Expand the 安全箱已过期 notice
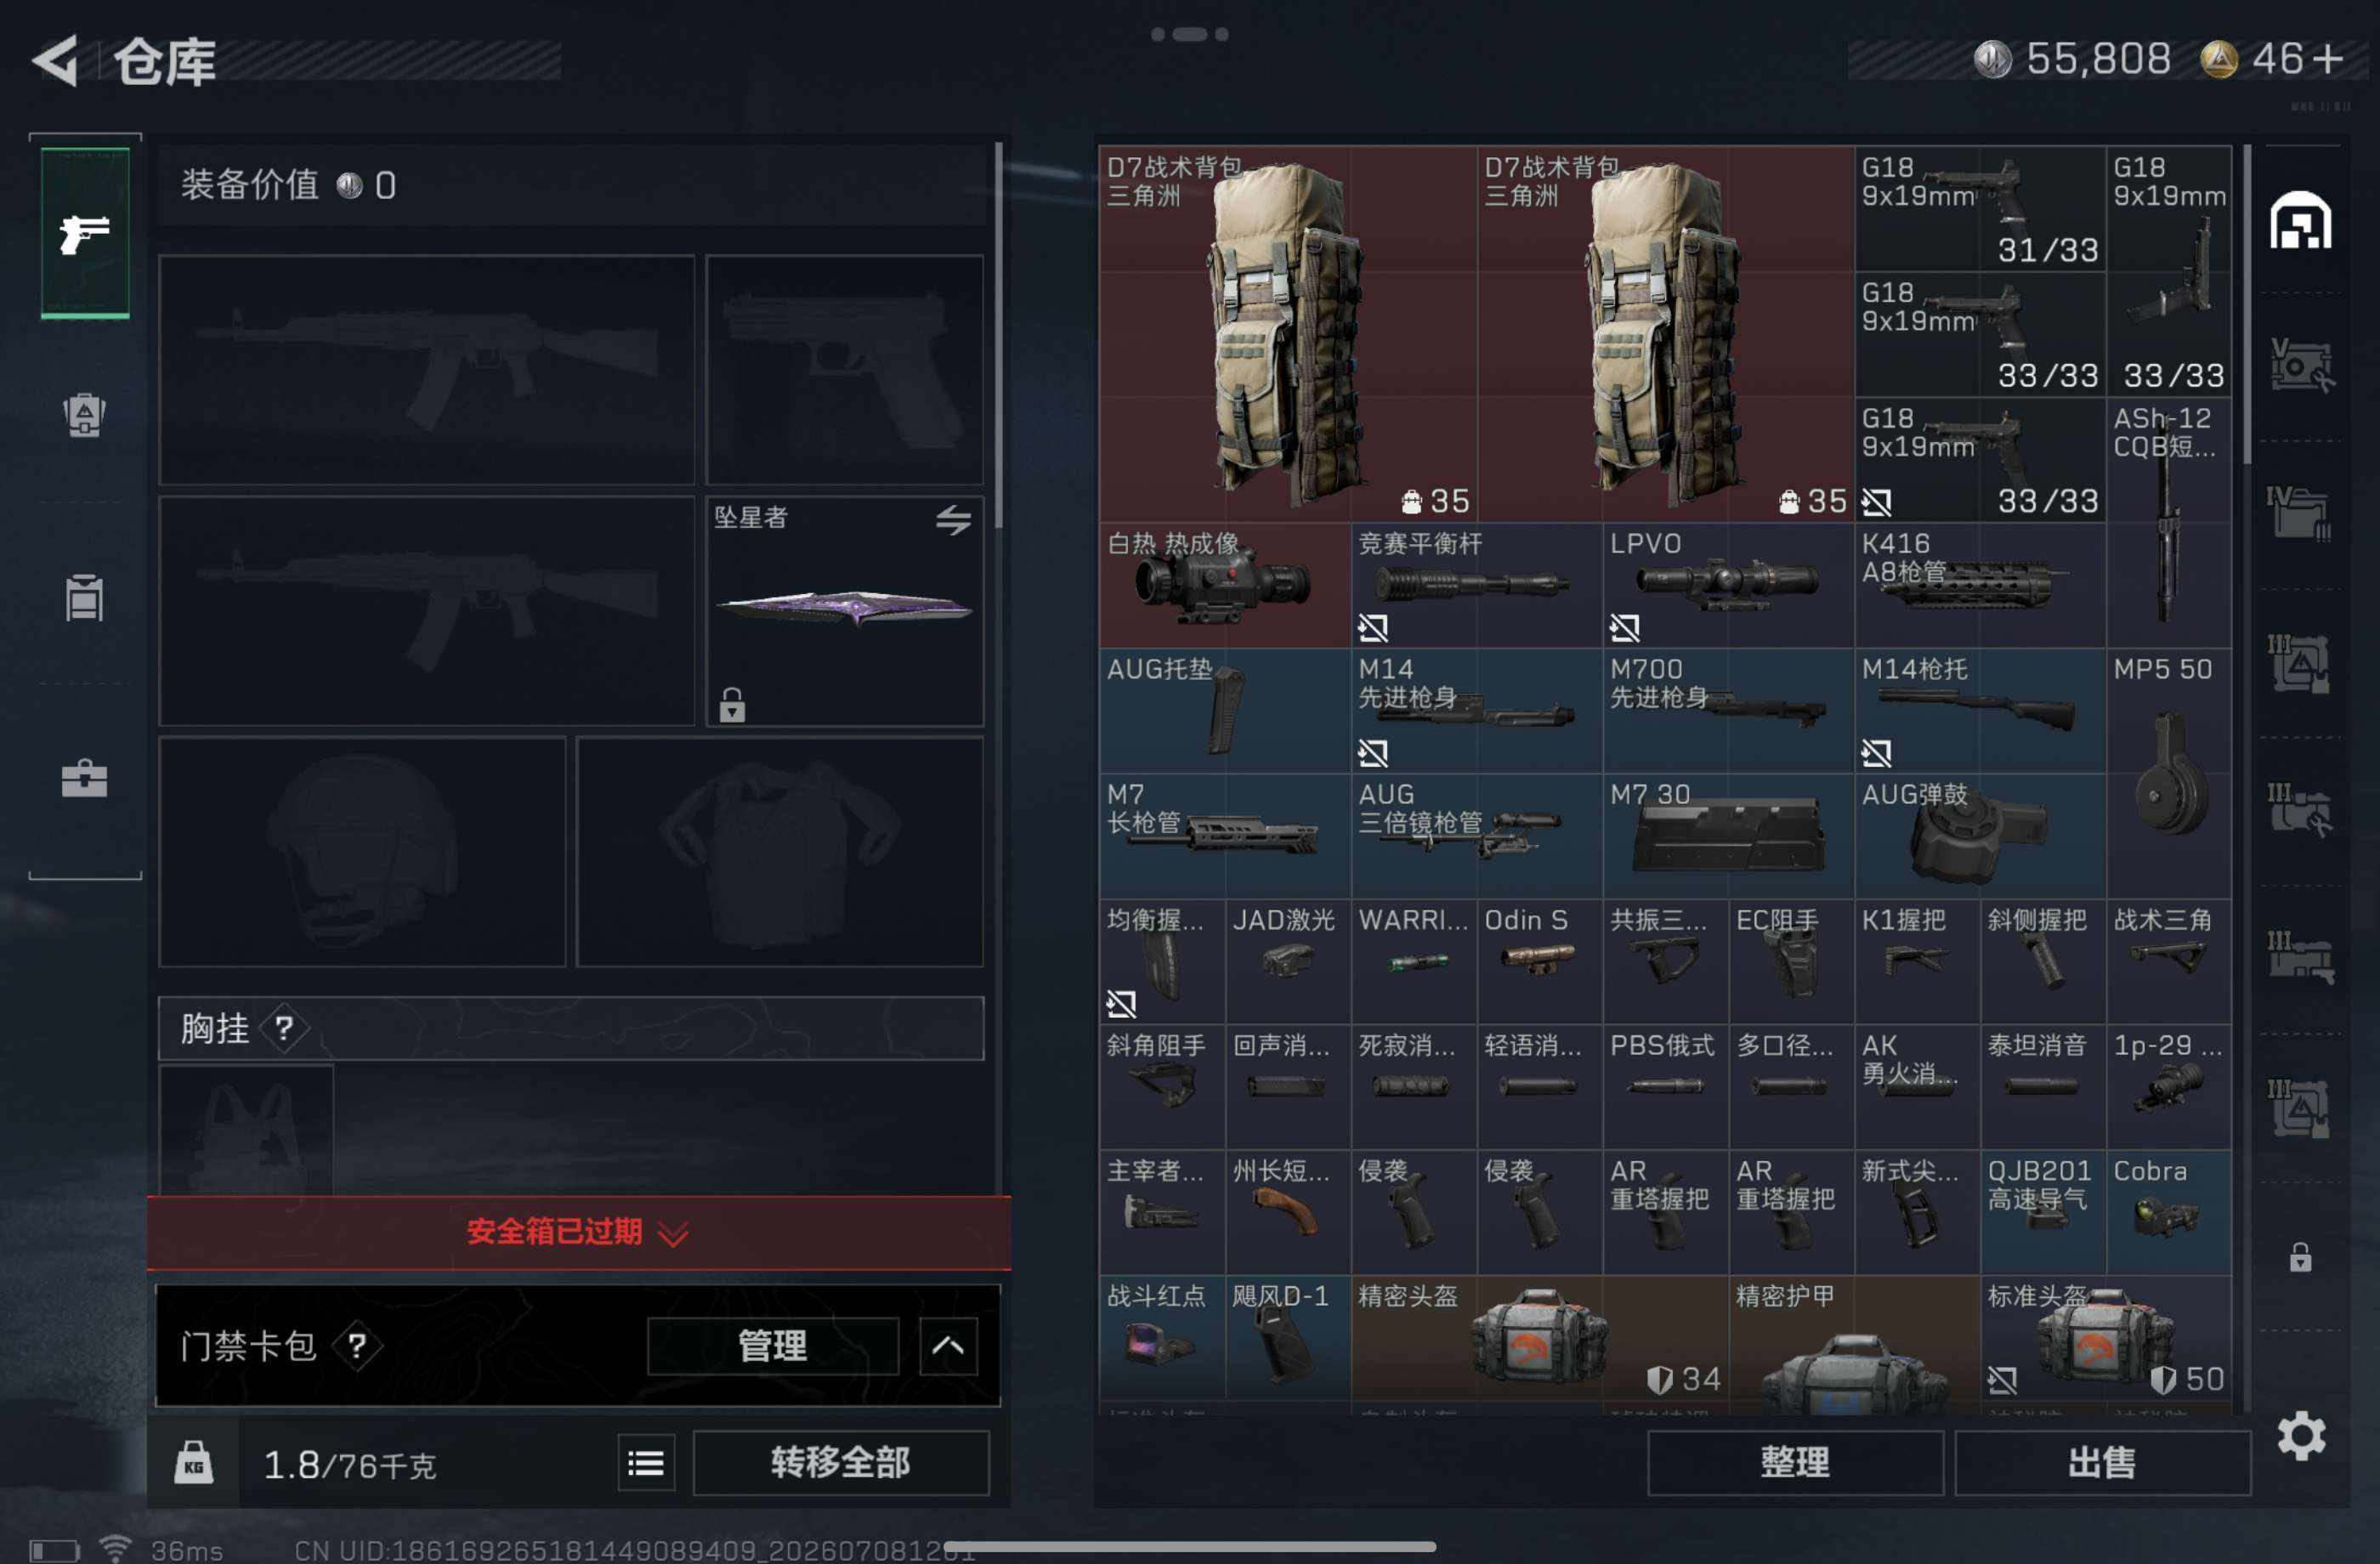 (x=578, y=1232)
